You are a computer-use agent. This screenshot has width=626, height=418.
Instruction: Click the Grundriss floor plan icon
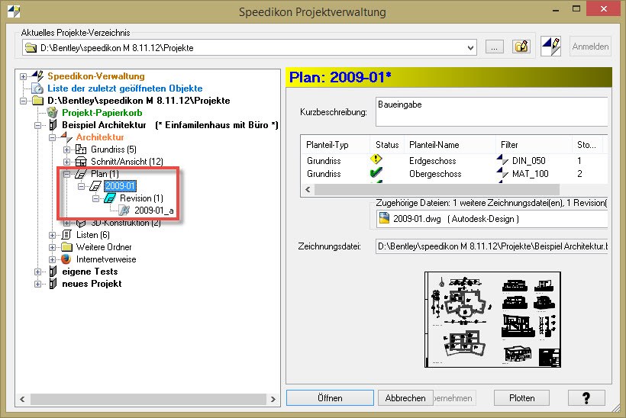pos(81,150)
